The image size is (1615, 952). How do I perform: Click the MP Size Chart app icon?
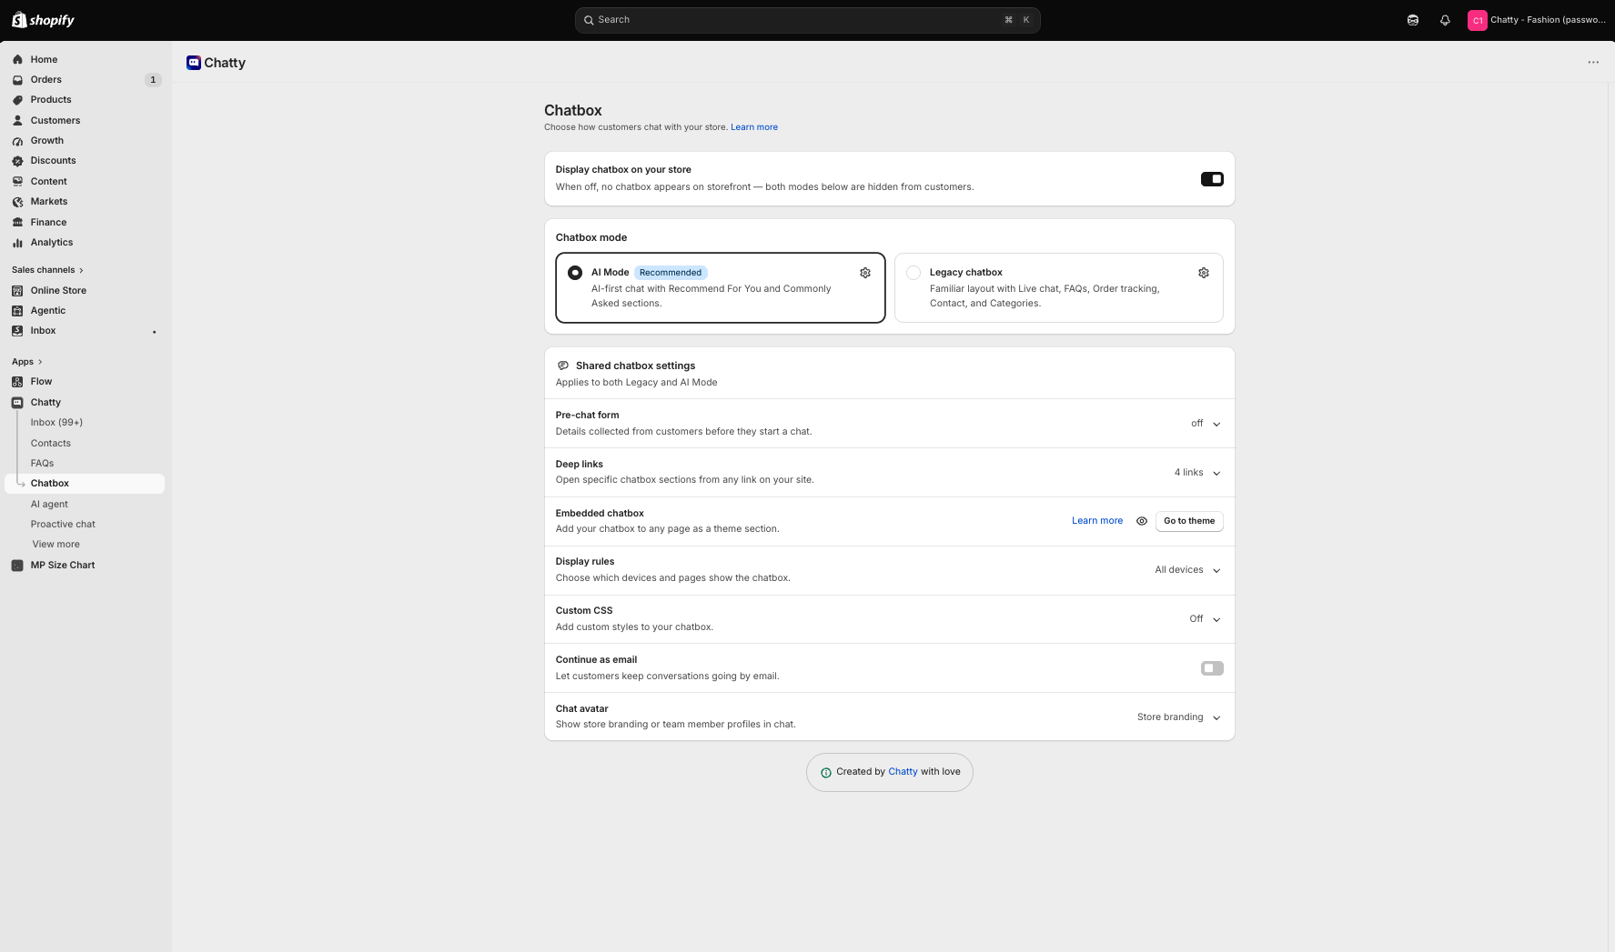[17, 566]
